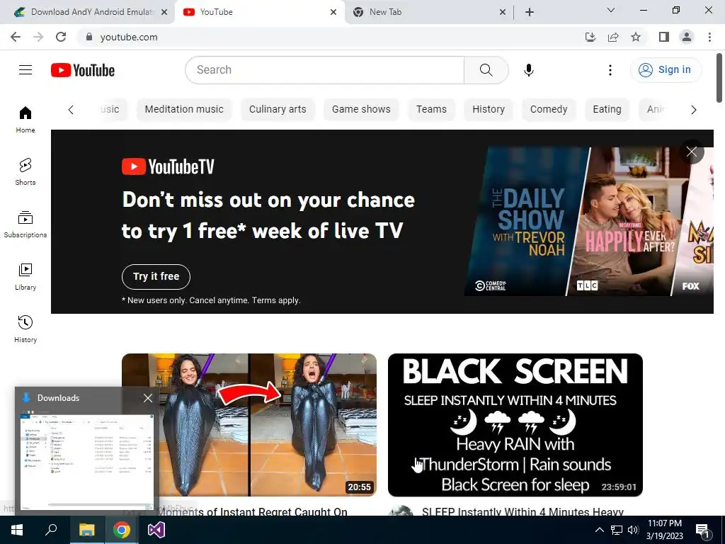Select Culinary arts chip
725x544 pixels.
click(278, 109)
